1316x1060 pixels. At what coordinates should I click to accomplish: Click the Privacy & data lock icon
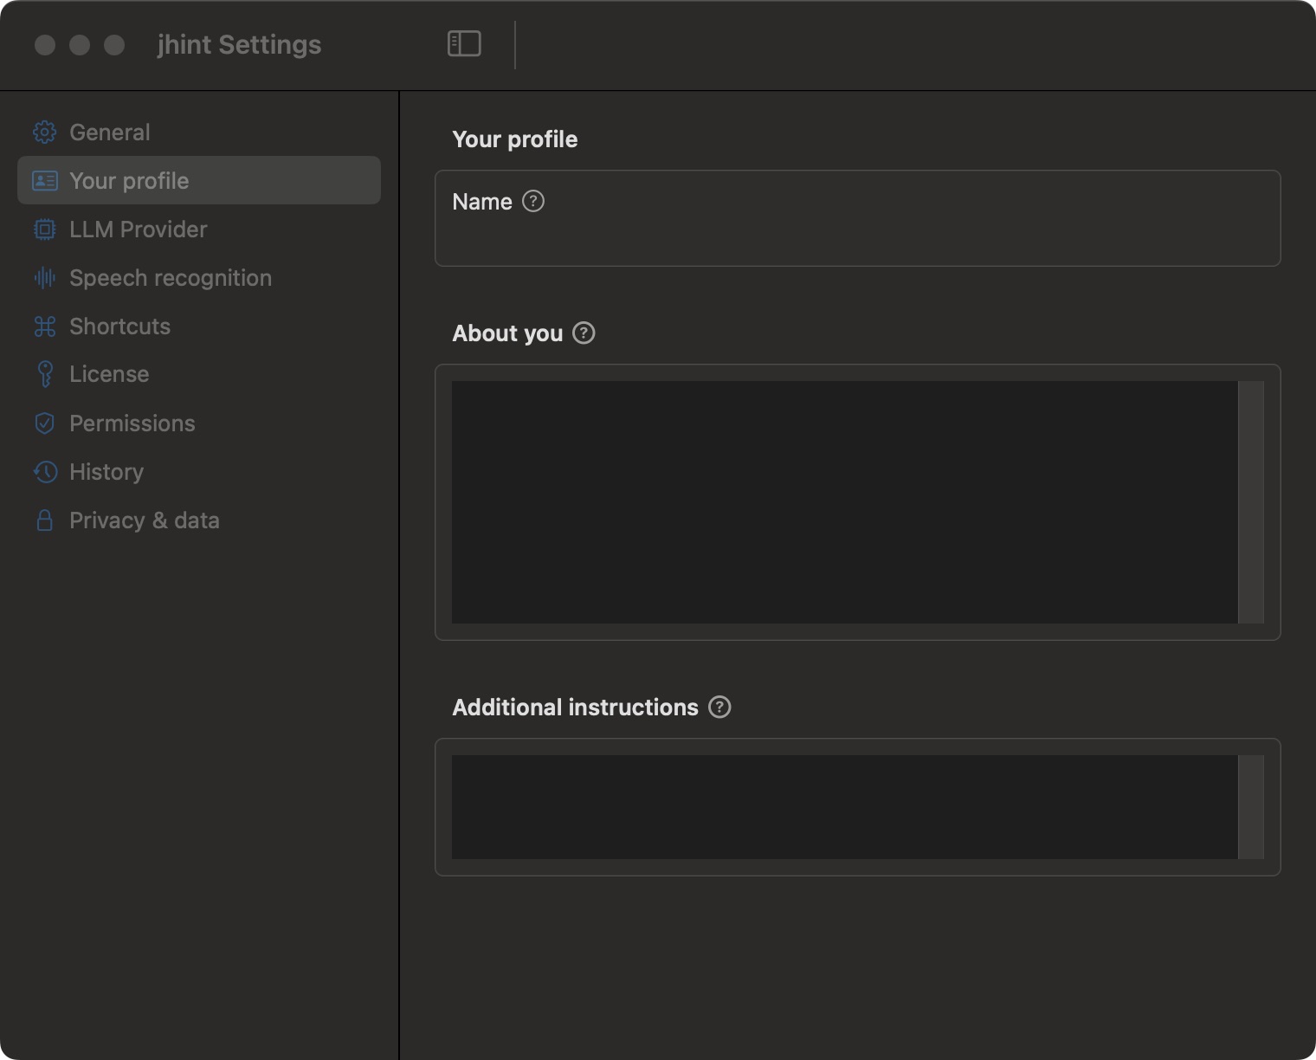[44, 520]
